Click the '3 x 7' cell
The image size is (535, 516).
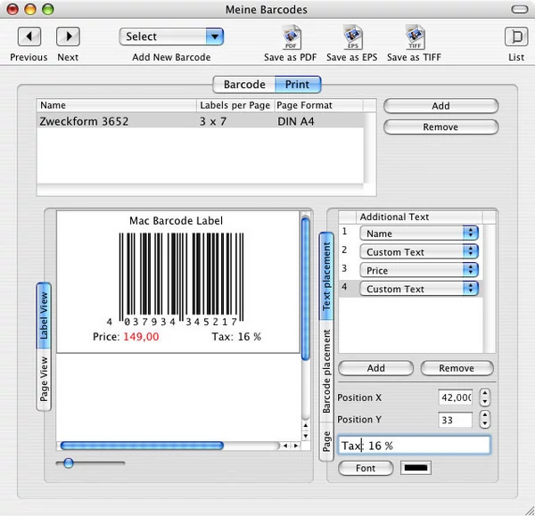(213, 121)
